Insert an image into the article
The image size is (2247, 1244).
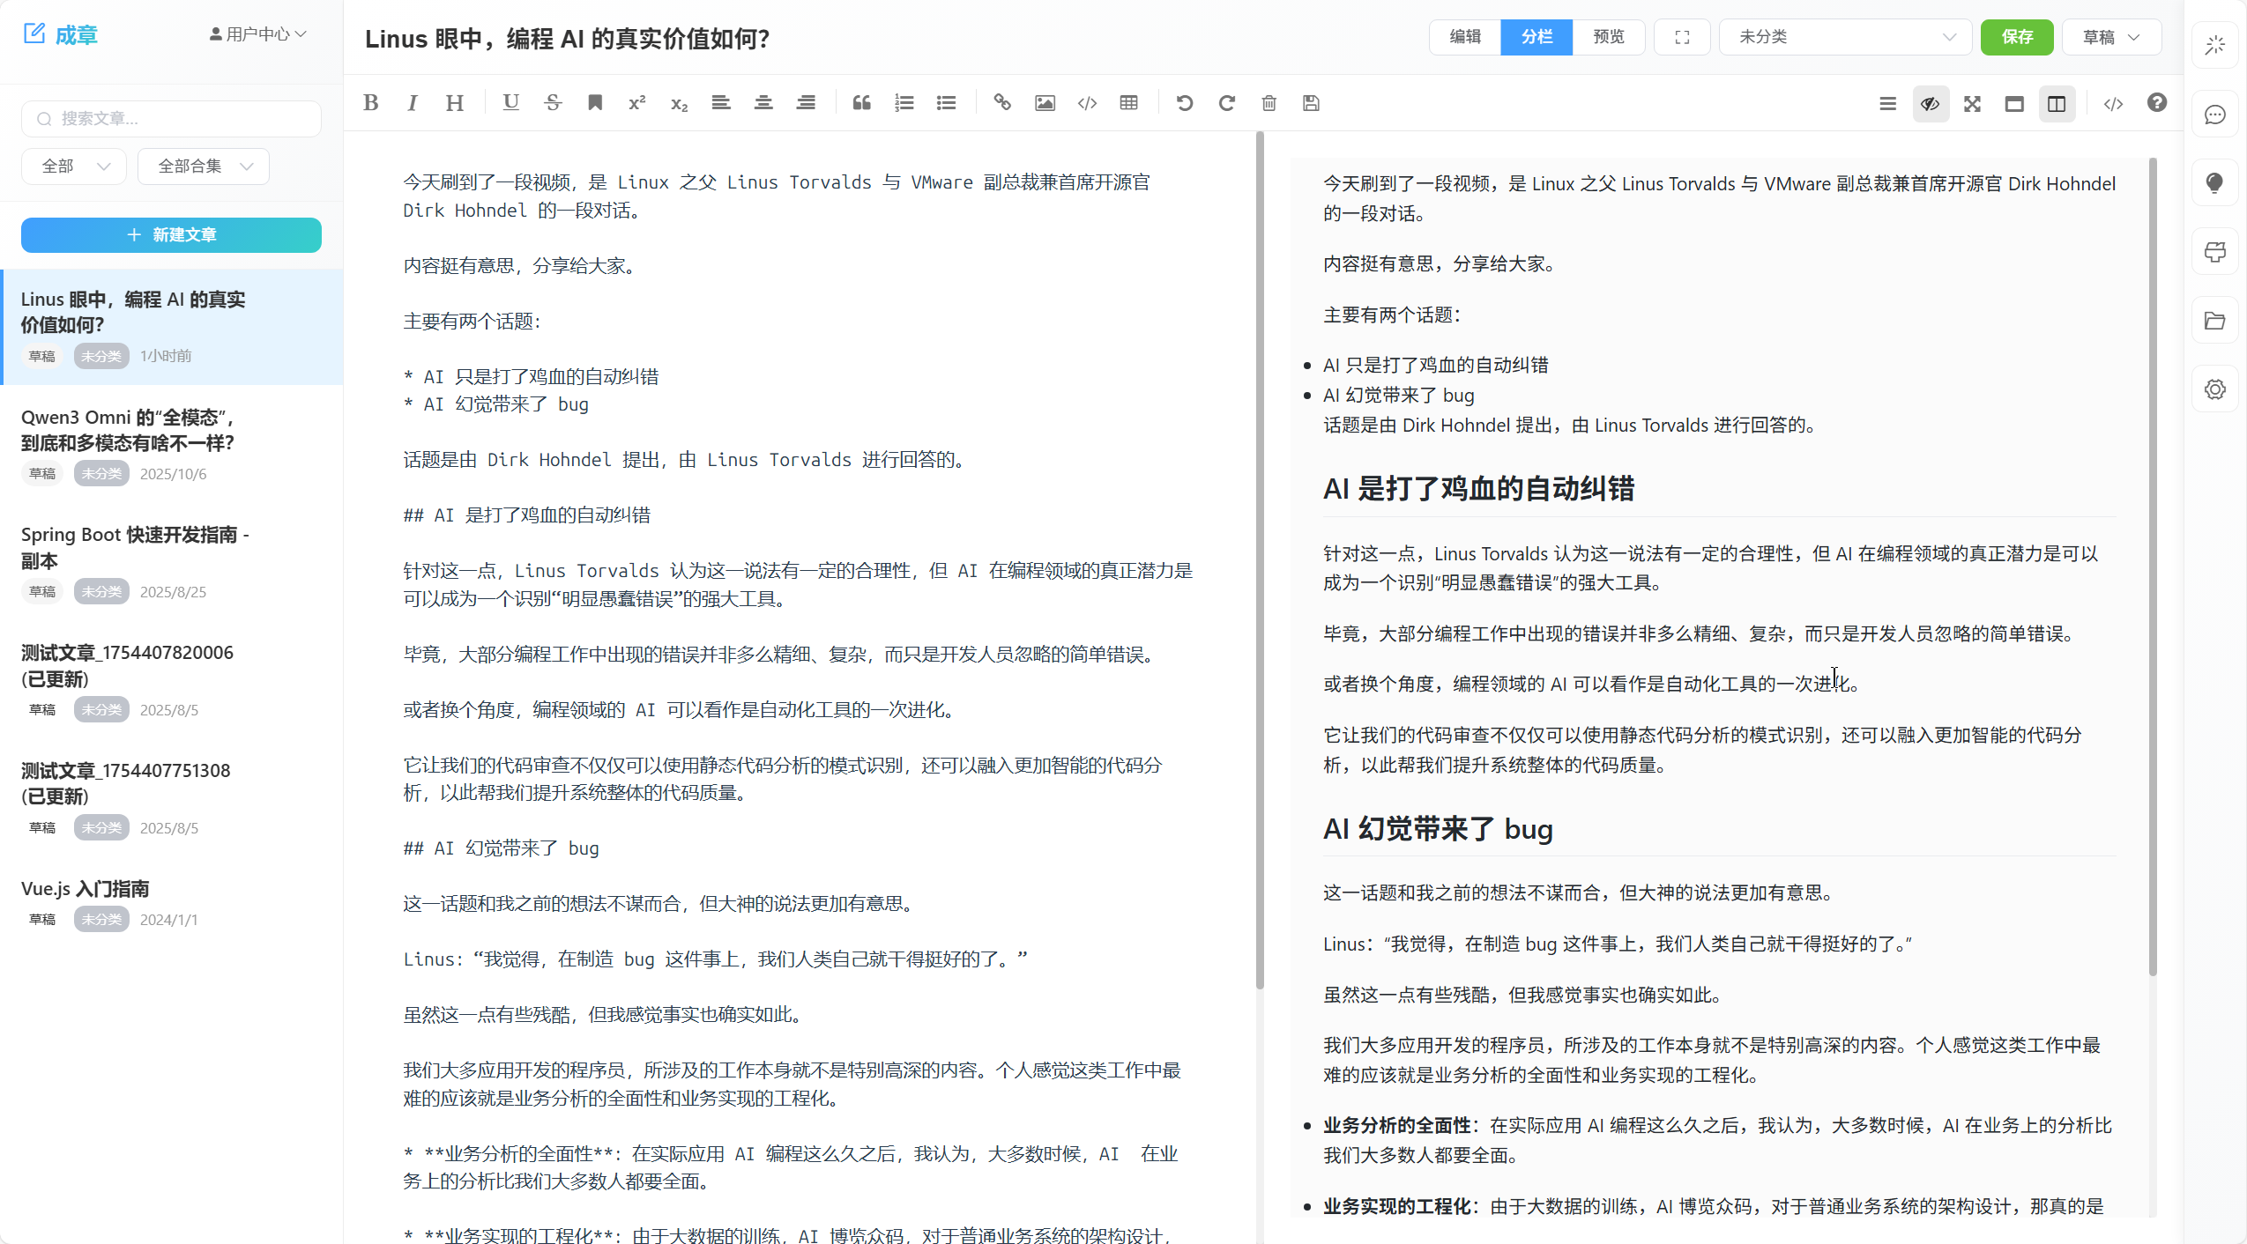(1044, 103)
